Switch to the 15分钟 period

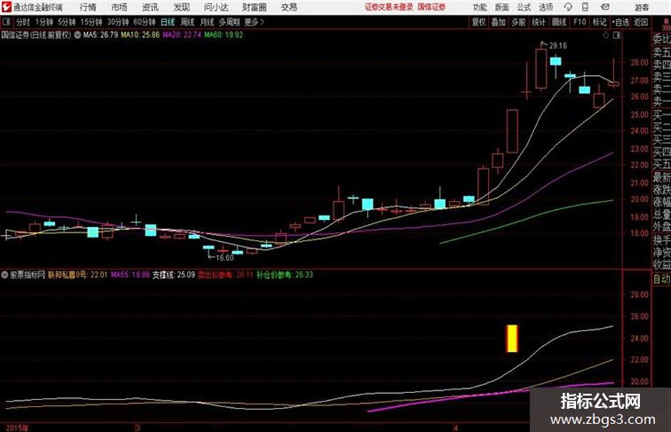(92, 22)
